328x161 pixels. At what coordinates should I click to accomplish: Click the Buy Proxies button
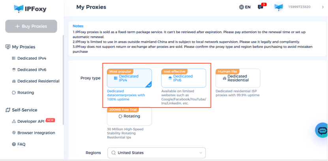tap(31, 26)
